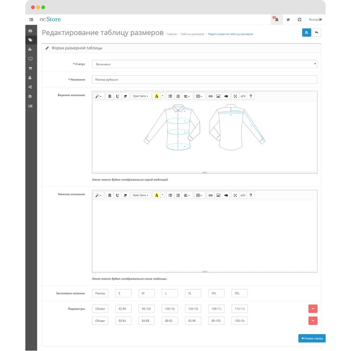351x351 pixels.
Task: Click the ocStore logo
Action: click(x=50, y=19)
